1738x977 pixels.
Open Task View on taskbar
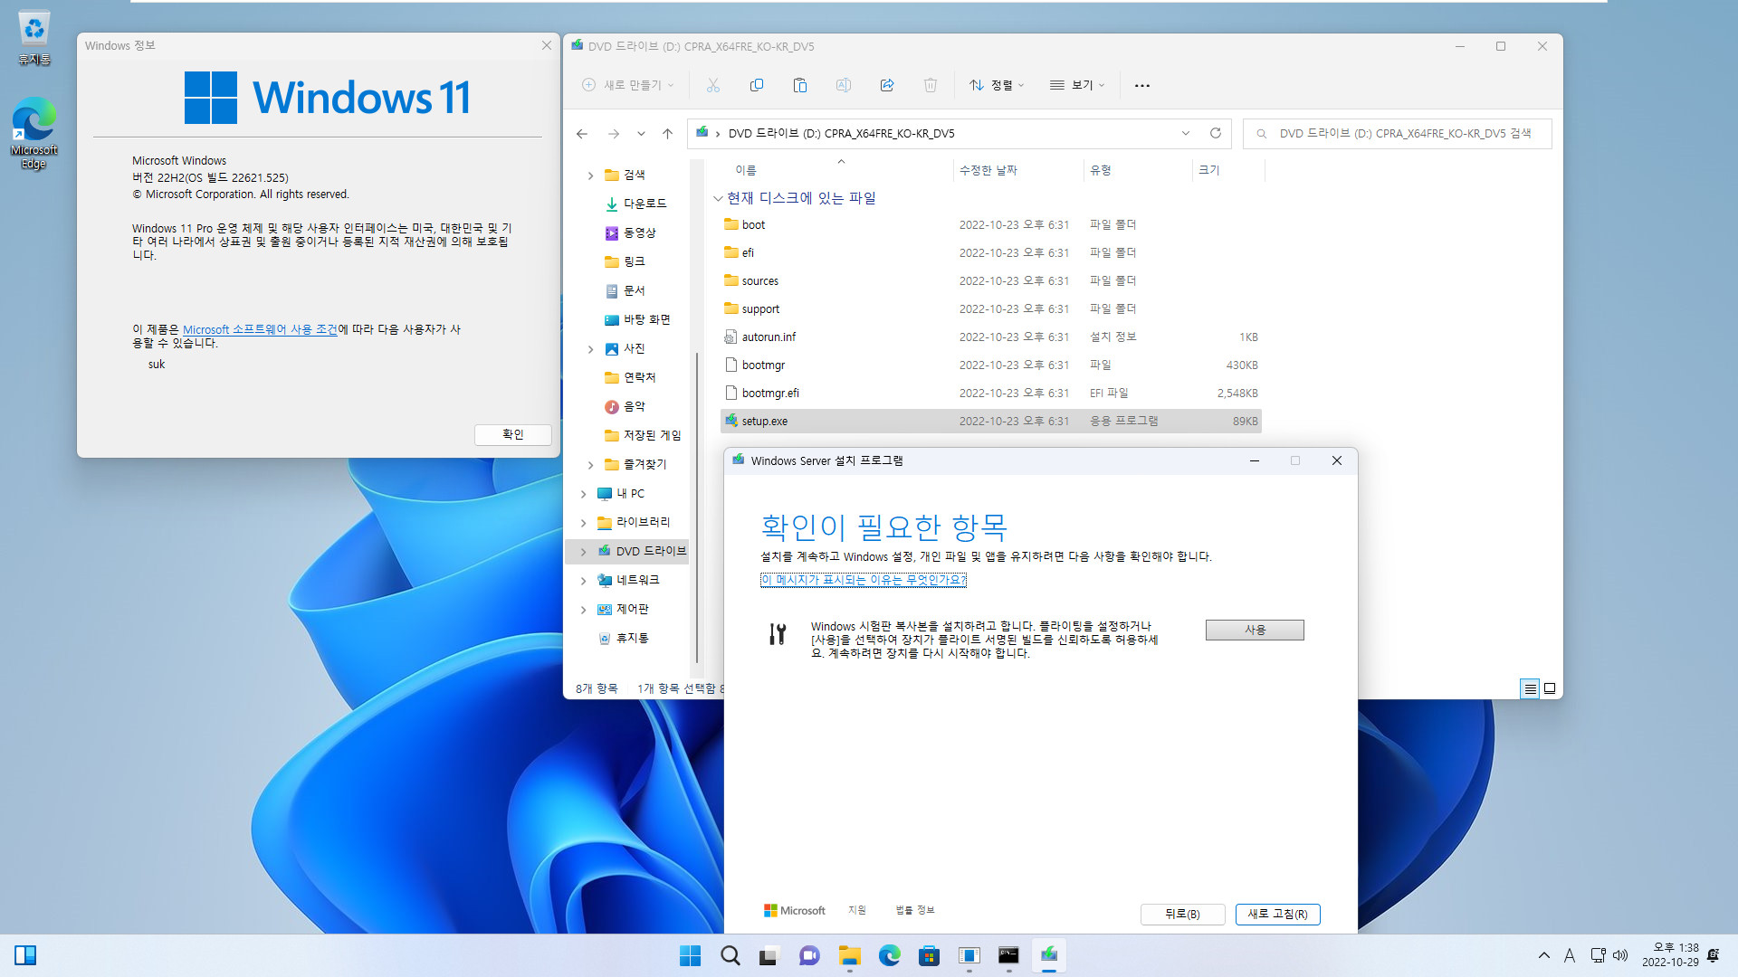[769, 955]
